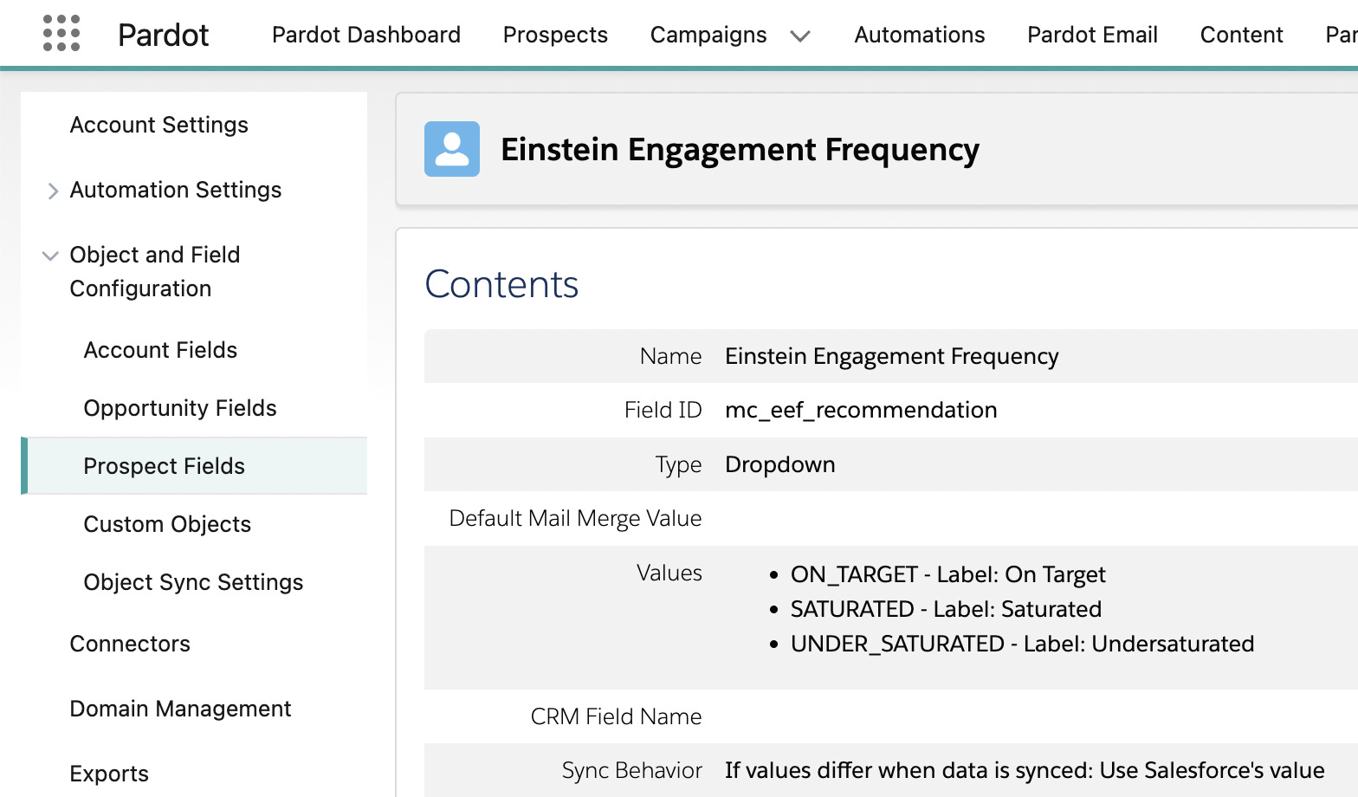Image resolution: width=1358 pixels, height=797 pixels.
Task: Open Exports in sidebar
Action: tap(109, 774)
